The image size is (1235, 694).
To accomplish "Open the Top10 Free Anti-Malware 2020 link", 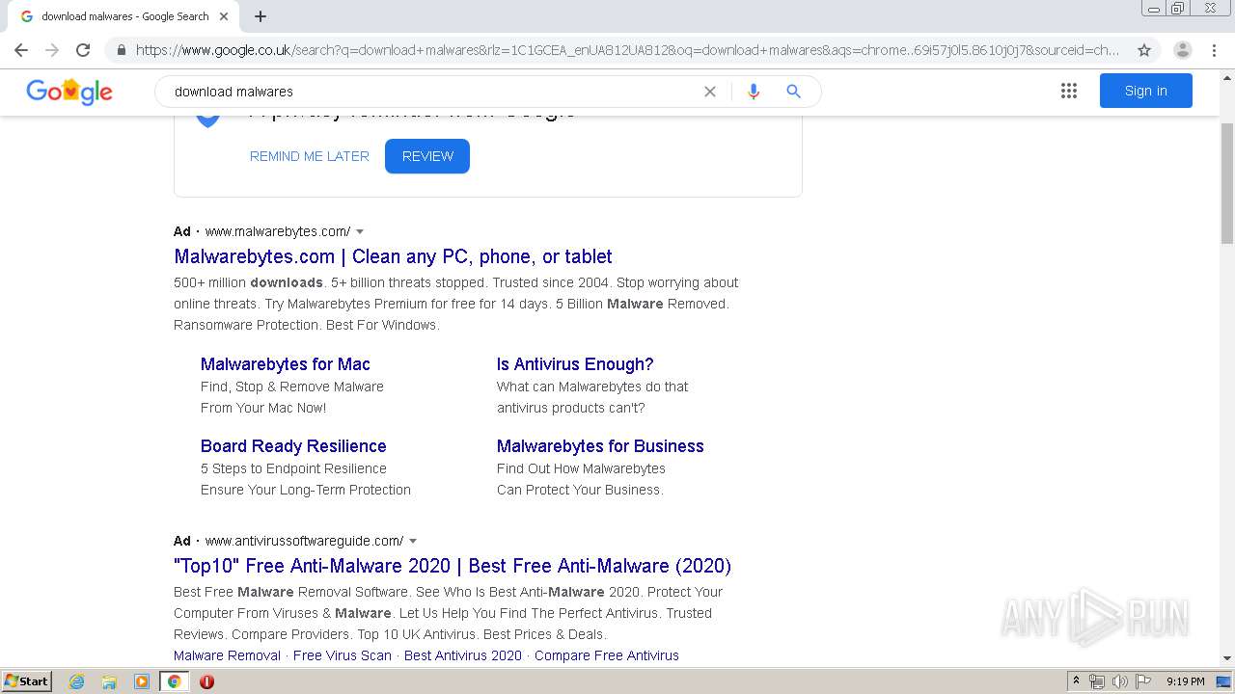I will pos(453,566).
